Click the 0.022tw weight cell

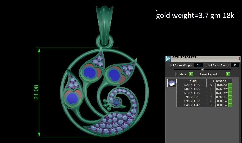pyautogui.click(x=222, y=89)
